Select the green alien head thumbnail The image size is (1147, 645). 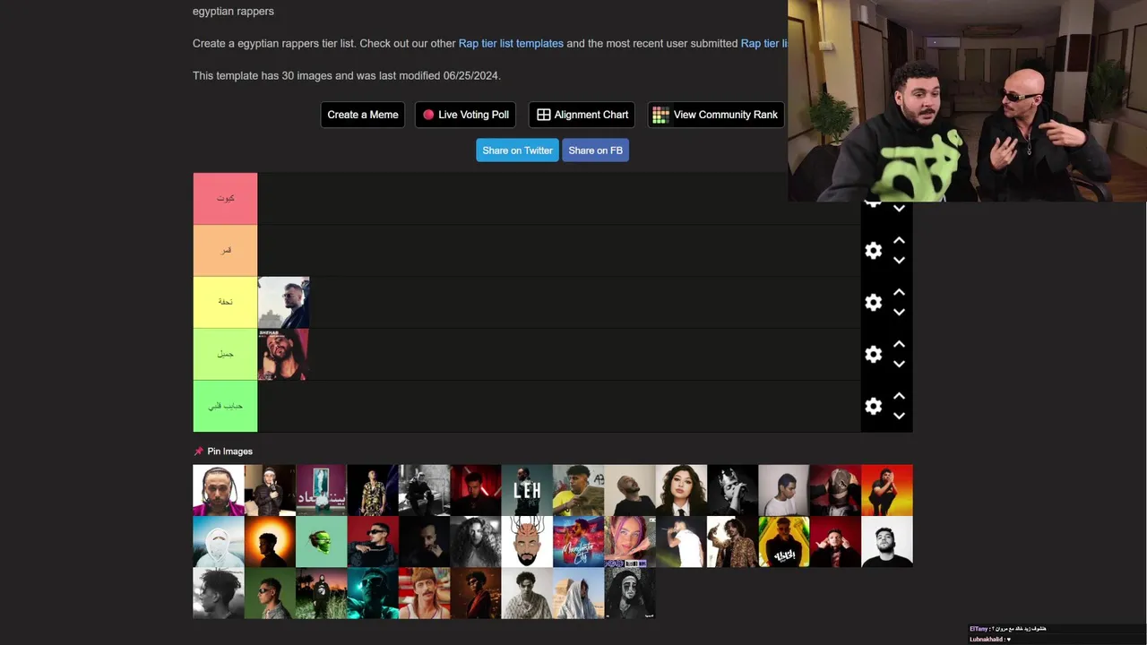point(321,542)
